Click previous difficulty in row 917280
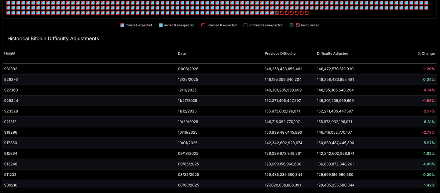Viewport: 440px width, 193px height. coord(283,143)
